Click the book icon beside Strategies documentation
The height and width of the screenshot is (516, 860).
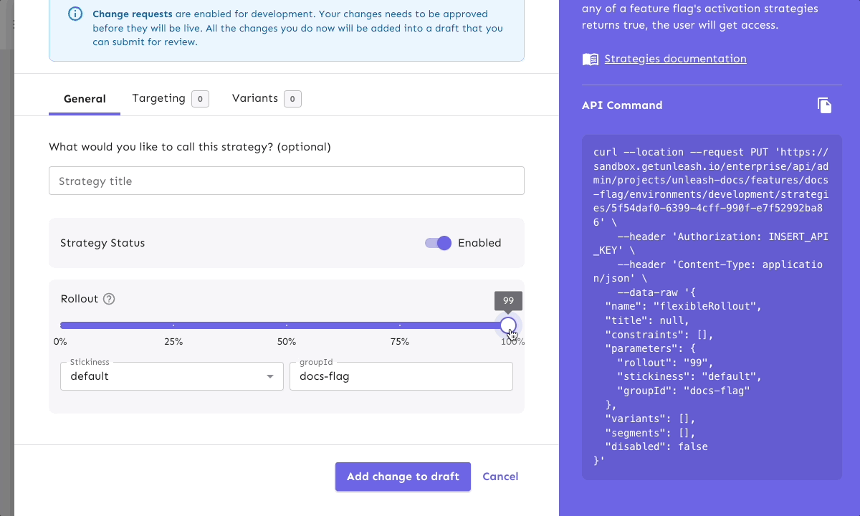coord(590,59)
